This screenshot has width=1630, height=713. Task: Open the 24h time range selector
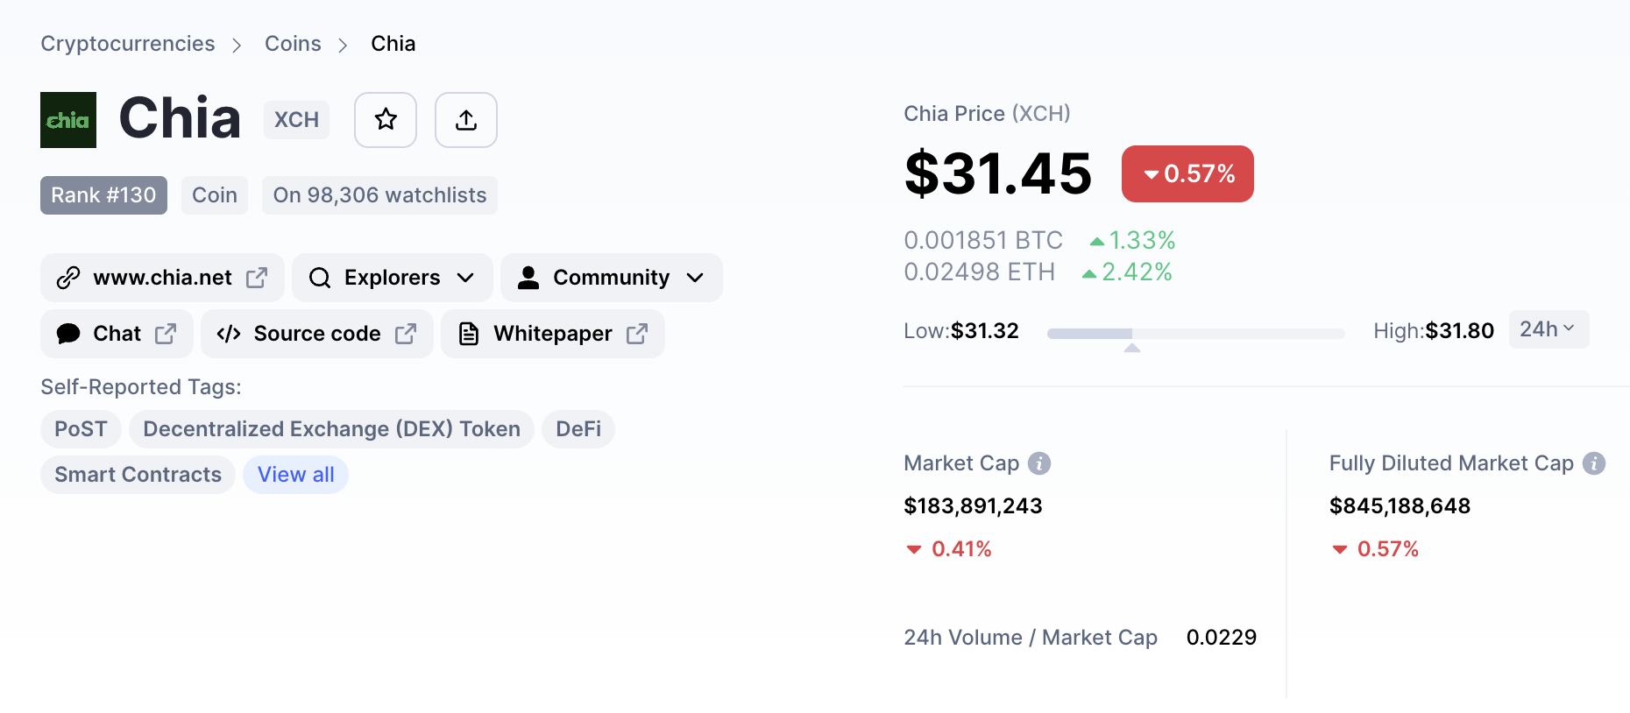coord(1548,329)
